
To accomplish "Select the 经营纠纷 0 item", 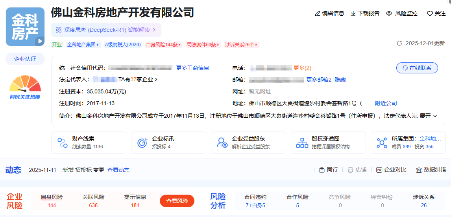I will (x=382, y=201).
